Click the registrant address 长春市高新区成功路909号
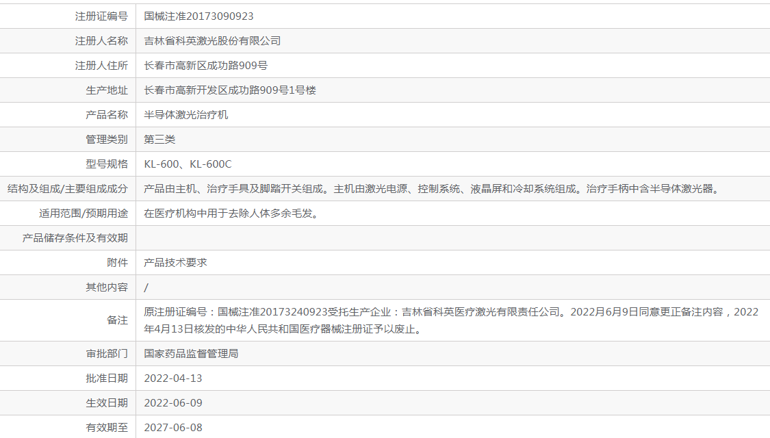The height and width of the screenshot is (438, 770). (205, 66)
